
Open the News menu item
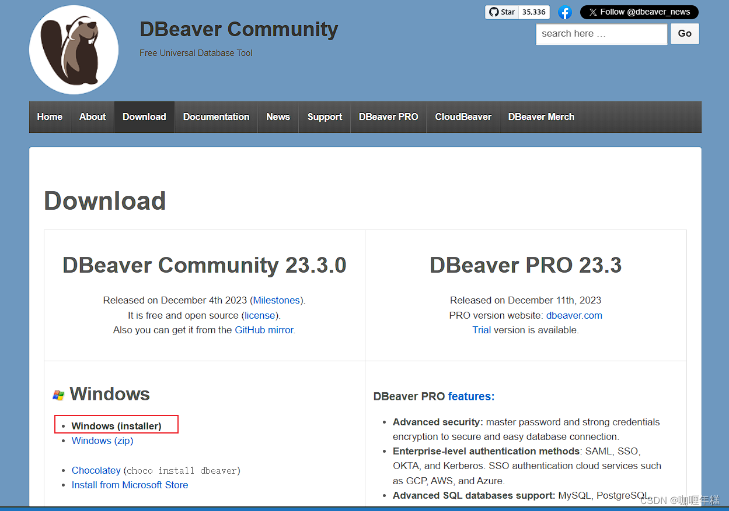278,117
